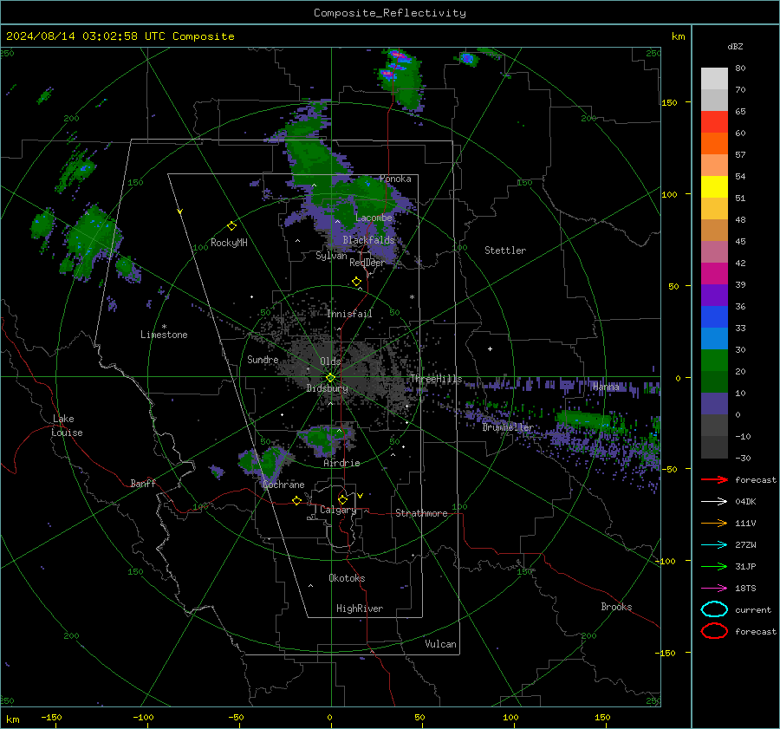Click the 39 dBZ magenta color swatch
Image resolution: width=780 pixels, height=729 pixels.
(714, 273)
